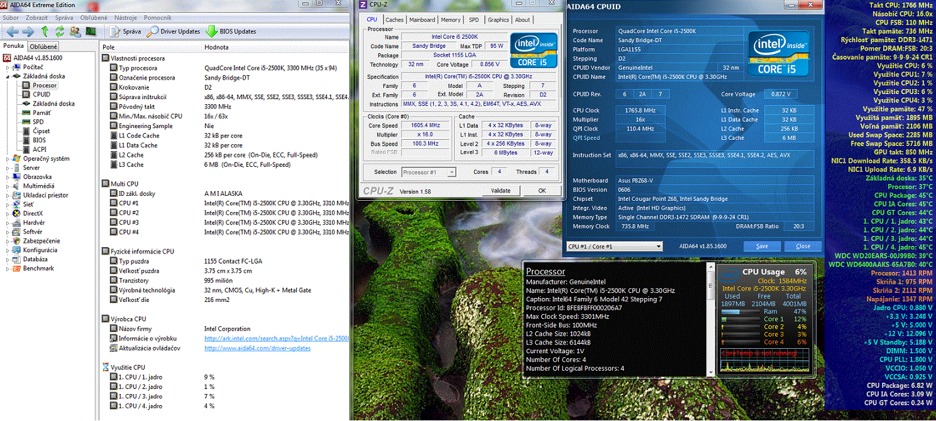Screen dimensions: 936x421
Task: Switch to the CPU-Z Caches tab
Action: [394, 20]
